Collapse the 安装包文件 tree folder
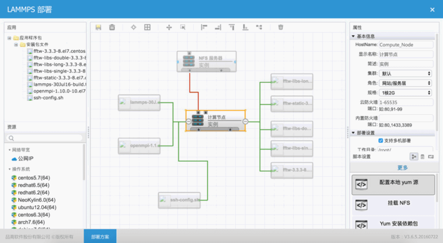This screenshot has width=443, height=243. coord(16,45)
